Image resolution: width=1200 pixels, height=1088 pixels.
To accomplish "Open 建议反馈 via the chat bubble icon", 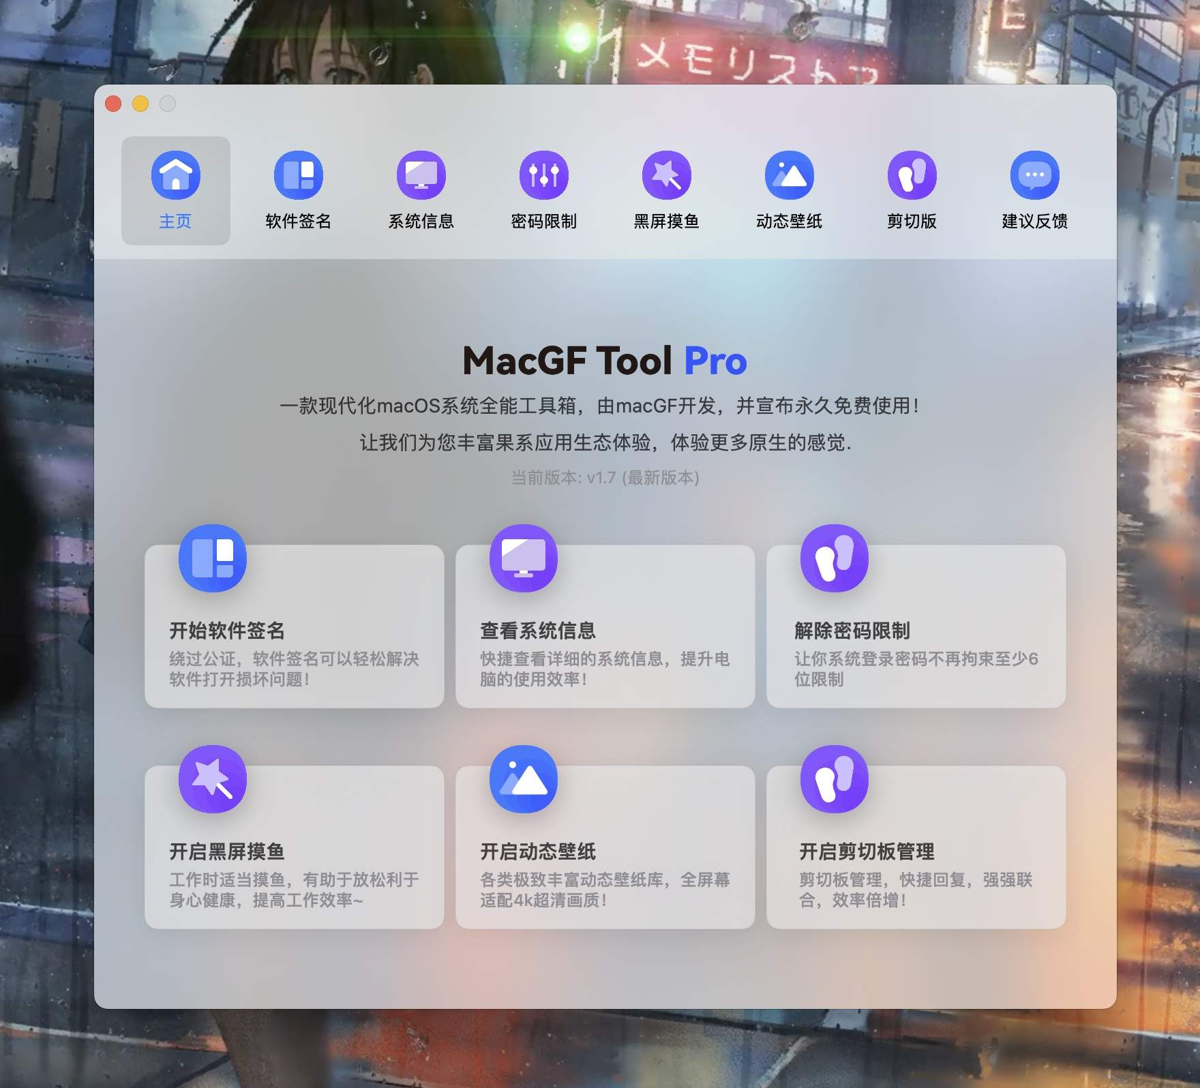I will (x=1034, y=175).
